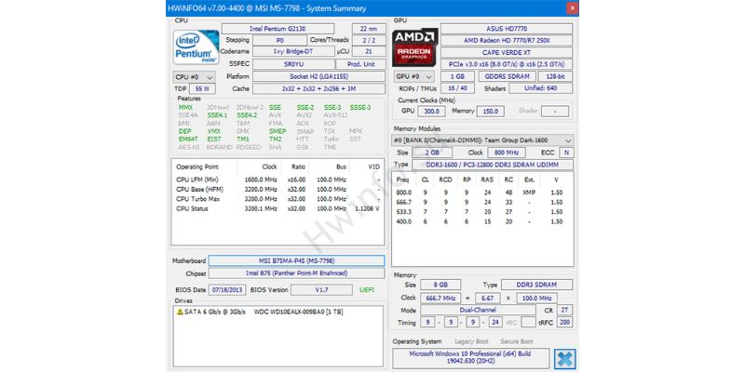Click the CPU Turbo Max row
This screenshot has height=372, width=745.
pos(278,199)
